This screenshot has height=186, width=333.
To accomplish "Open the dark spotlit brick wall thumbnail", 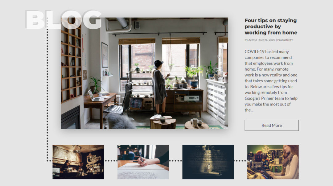I will pyautogui.click(x=208, y=162).
